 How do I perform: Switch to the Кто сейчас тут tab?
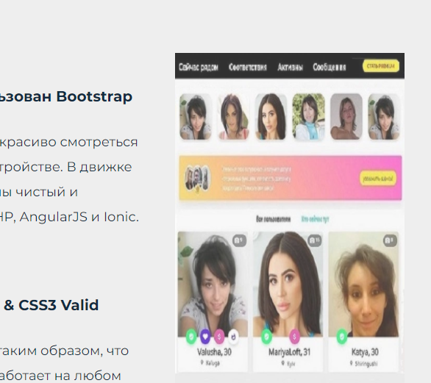point(315,219)
